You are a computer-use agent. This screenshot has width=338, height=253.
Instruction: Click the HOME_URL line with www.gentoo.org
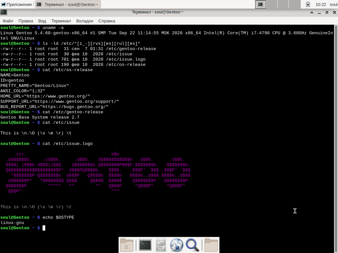pos(45,97)
